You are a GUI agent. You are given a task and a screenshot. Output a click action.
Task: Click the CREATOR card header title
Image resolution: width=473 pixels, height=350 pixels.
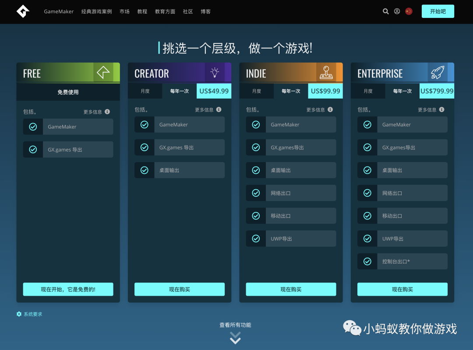click(x=152, y=74)
